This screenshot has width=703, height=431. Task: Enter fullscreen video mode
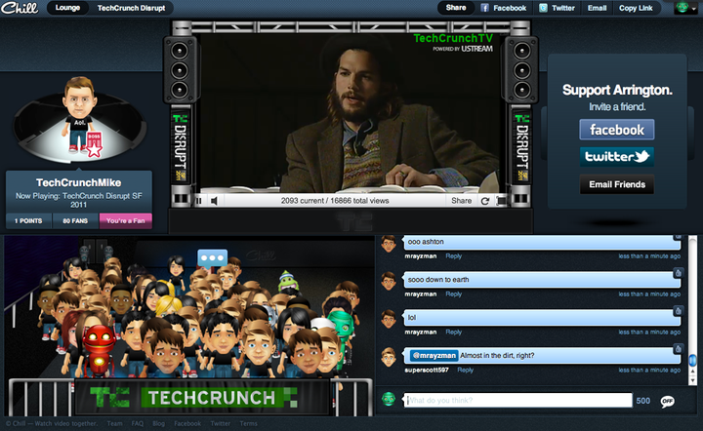click(x=501, y=201)
